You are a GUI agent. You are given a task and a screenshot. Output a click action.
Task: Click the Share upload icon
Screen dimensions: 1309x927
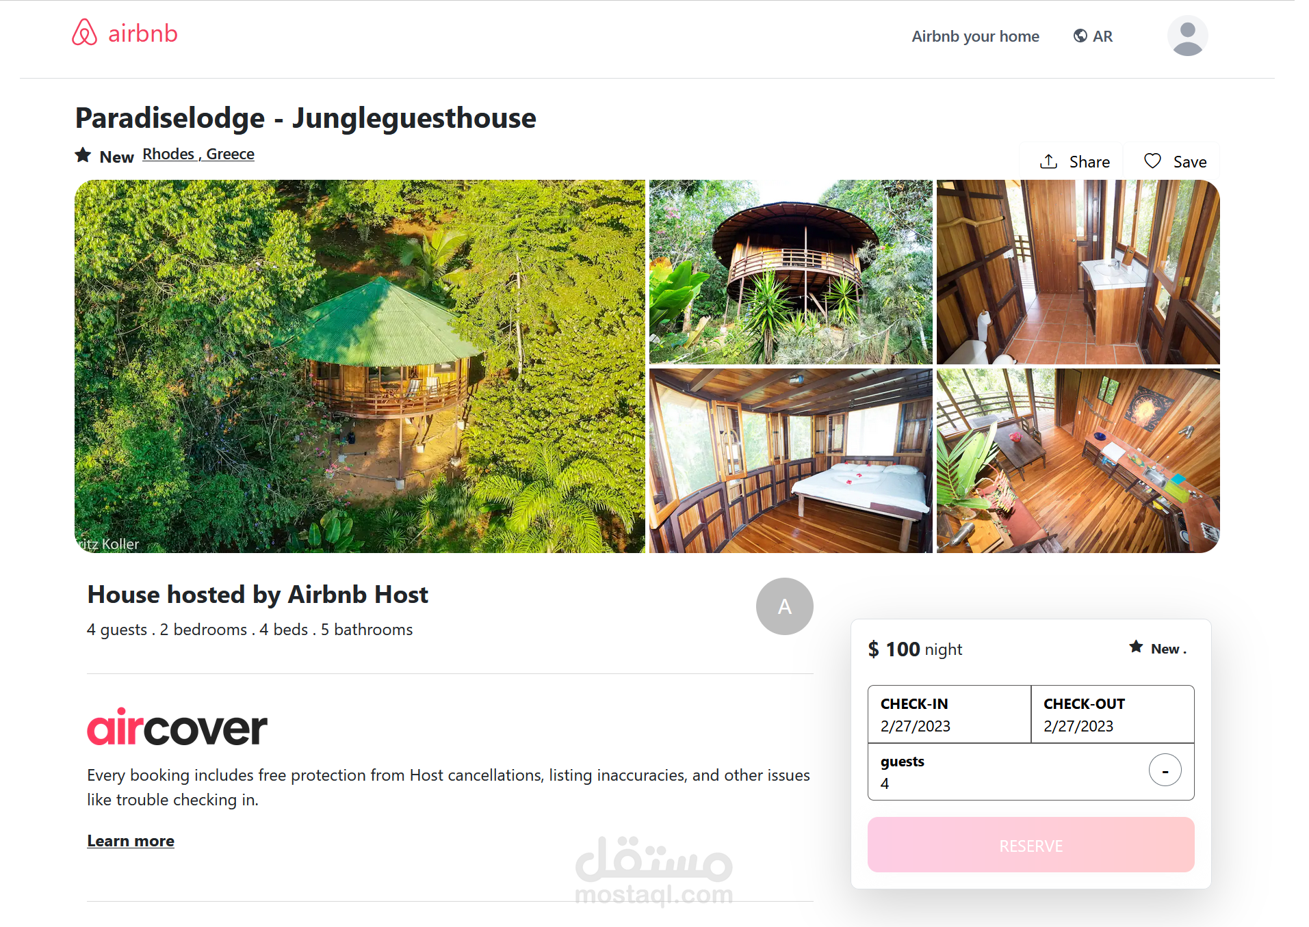[1049, 161]
